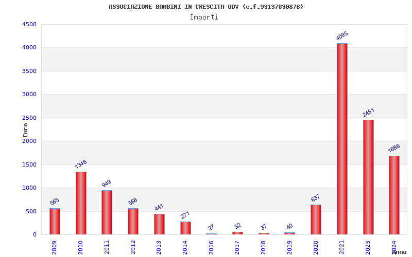Click the Euro axis title
The width and height of the screenshot is (412, 257).
tap(25, 131)
